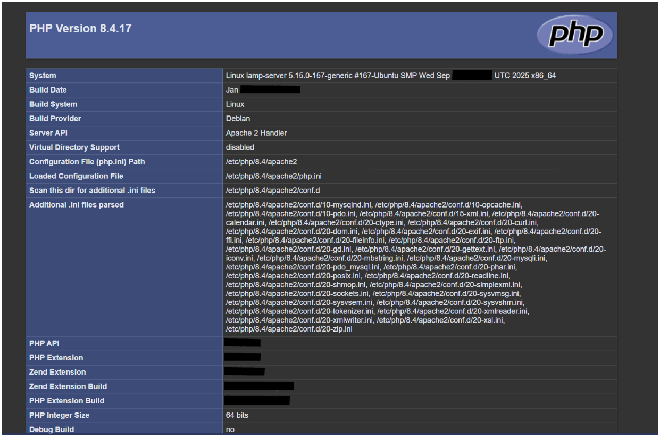Click the Debug Build label
660x438 pixels.
pos(52,430)
